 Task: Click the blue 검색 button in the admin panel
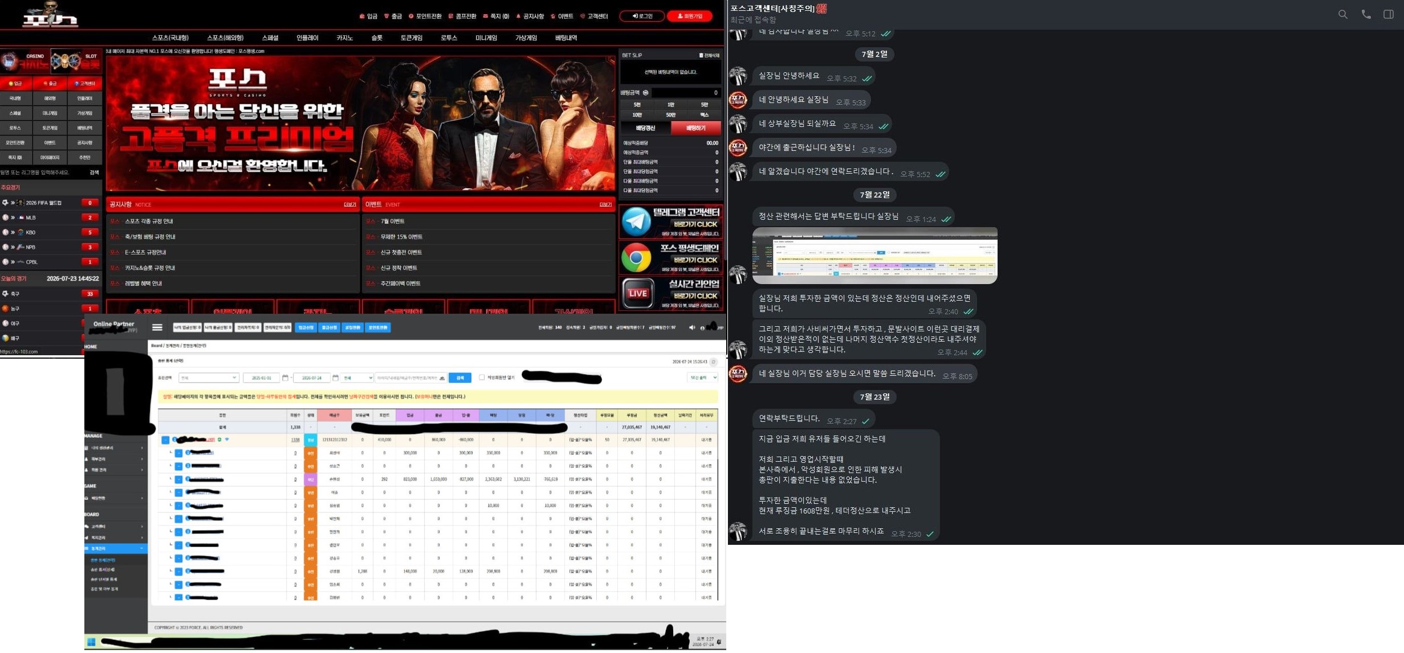pos(460,377)
